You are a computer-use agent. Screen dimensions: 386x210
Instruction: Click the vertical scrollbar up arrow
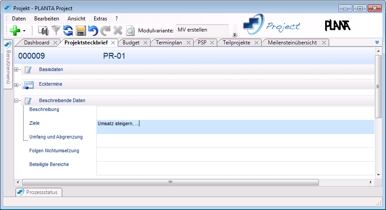378,51
